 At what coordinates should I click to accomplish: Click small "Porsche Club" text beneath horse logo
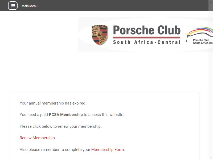pyautogui.click(x=201, y=40)
